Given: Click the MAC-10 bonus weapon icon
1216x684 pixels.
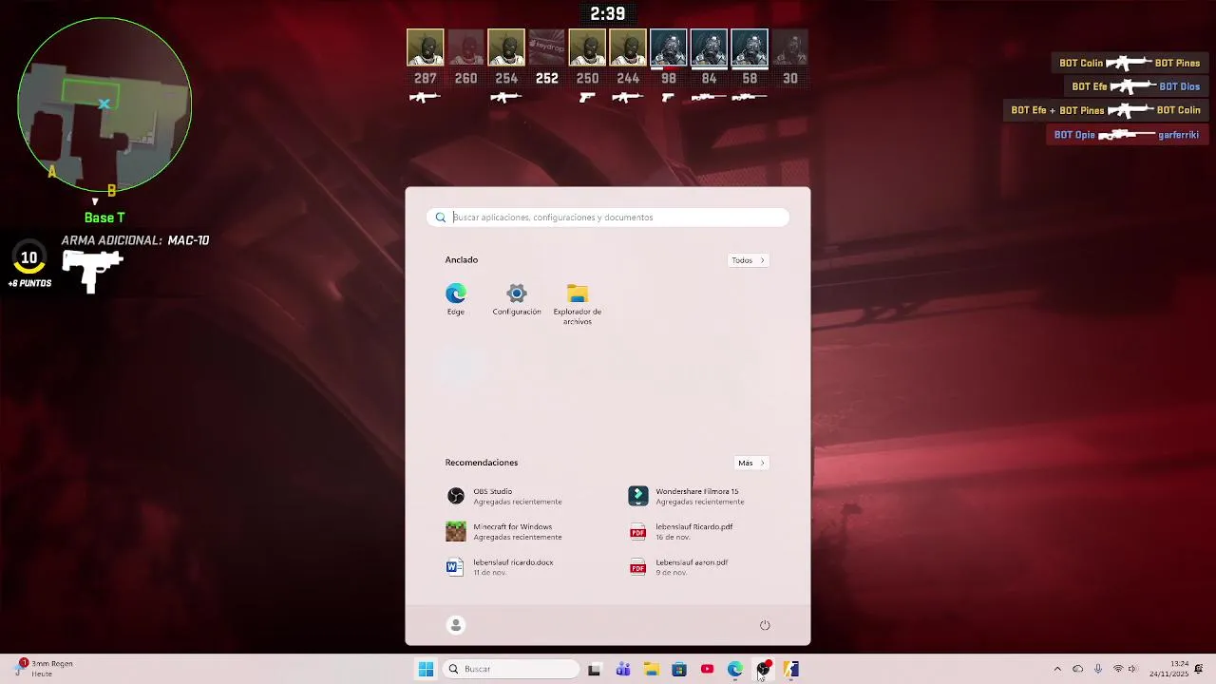Looking at the screenshot, I should (x=92, y=271).
